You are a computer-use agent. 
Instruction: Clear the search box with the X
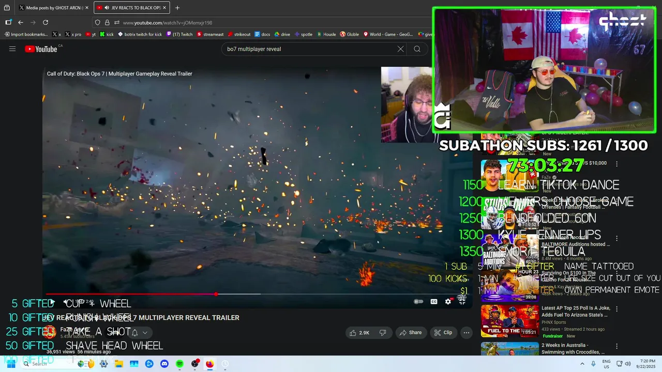[x=400, y=49]
